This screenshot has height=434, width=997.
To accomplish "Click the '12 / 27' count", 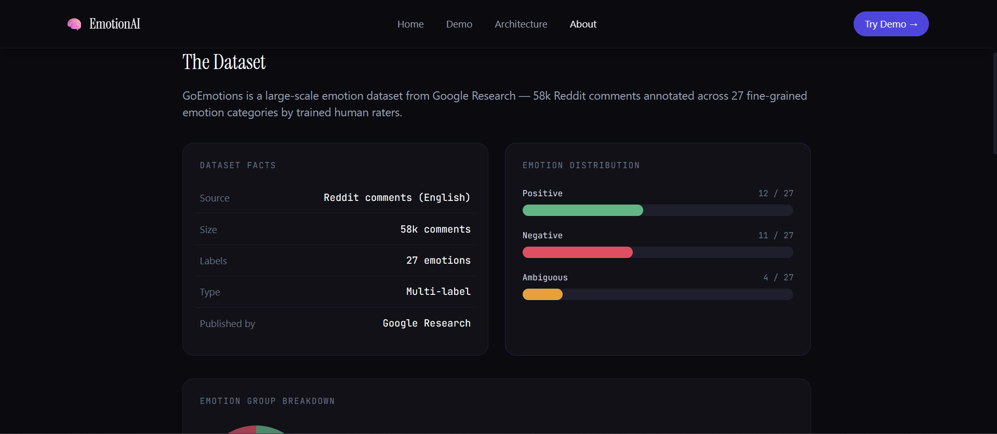I will (x=776, y=193).
